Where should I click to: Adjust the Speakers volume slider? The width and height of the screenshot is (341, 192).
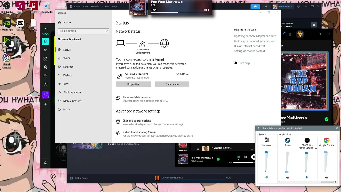(x=266, y=152)
